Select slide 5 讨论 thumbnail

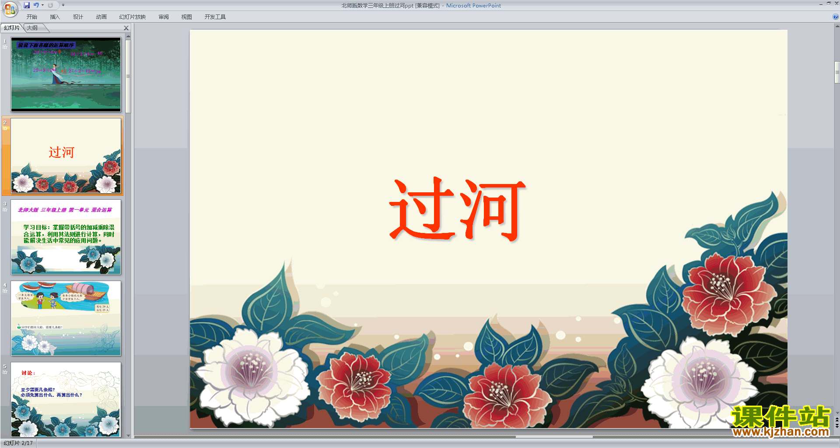click(x=66, y=399)
